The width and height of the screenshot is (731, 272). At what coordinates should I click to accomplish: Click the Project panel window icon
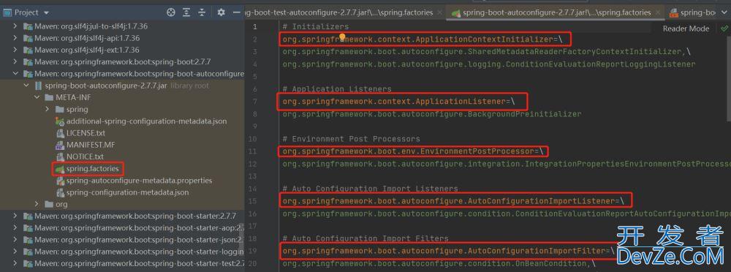pos(7,12)
